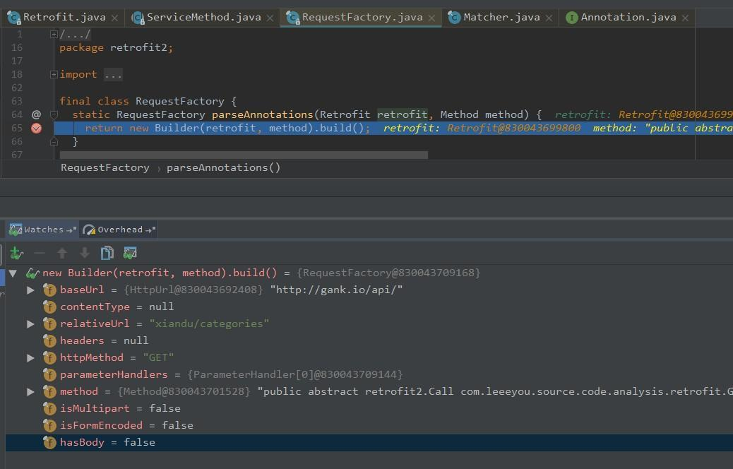Image resolution: width=733 pixels, height=469 pixels.
Task: Select the contentType = null row
Action: click(x=369, y=307)
